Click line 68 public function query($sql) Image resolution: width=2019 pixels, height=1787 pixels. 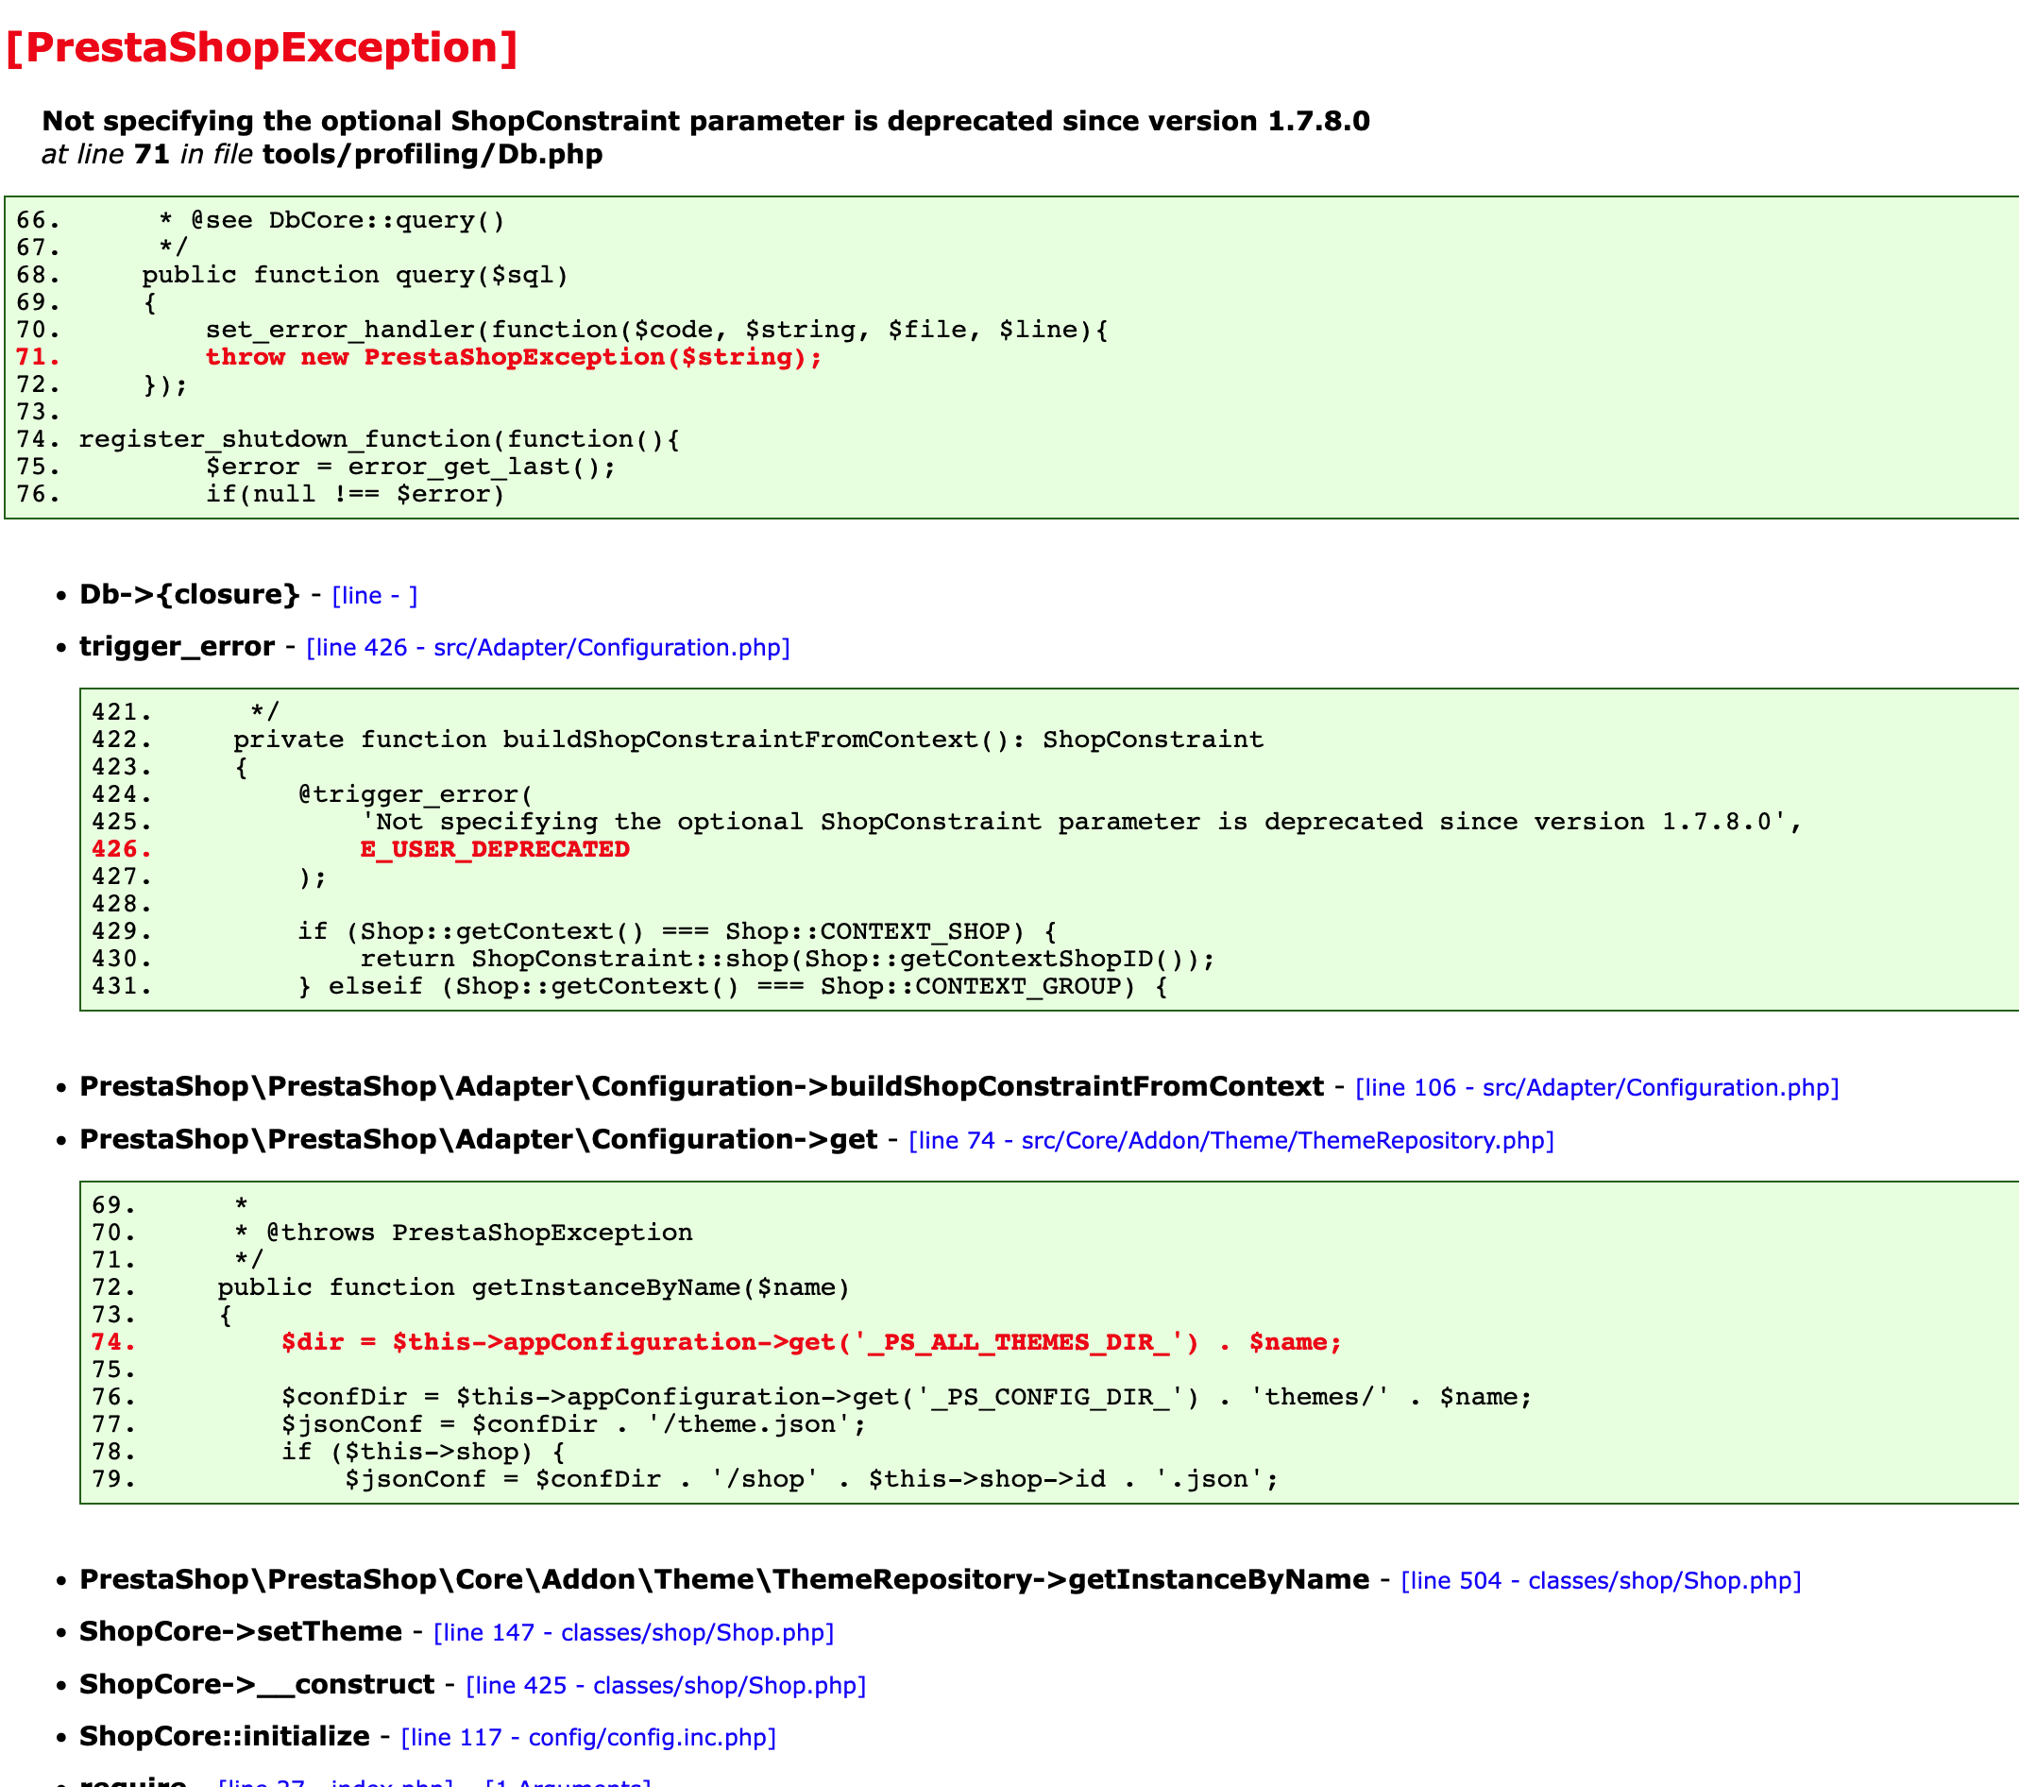click(x=356, y=276)
